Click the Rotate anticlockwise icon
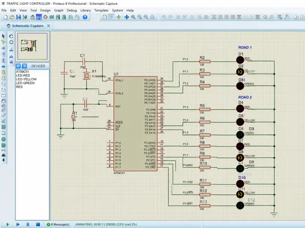This screenshot has height=228, width=305. pyautogui.click(x=11, y=42)
